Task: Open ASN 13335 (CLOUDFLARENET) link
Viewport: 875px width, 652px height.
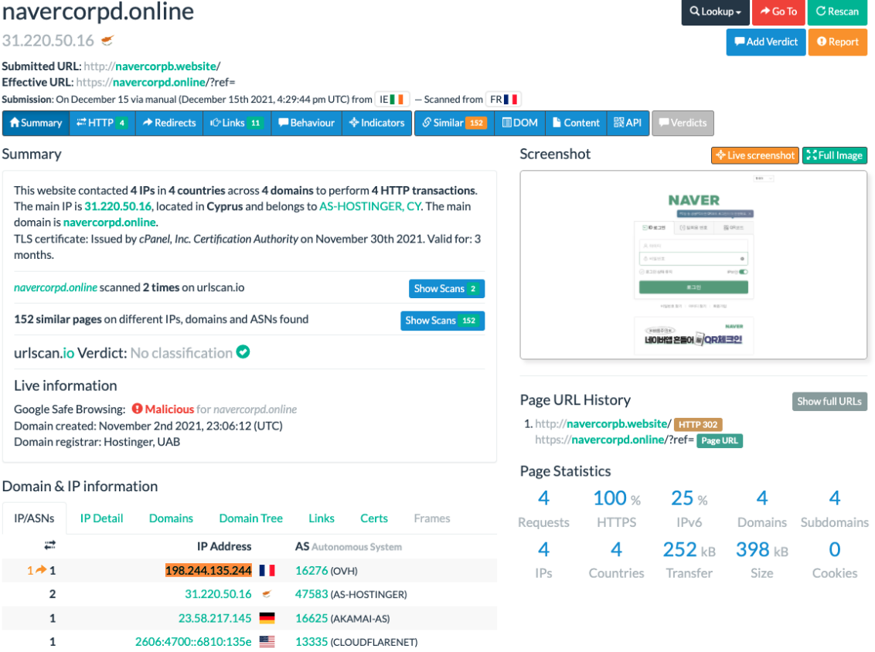Action: 312,642
